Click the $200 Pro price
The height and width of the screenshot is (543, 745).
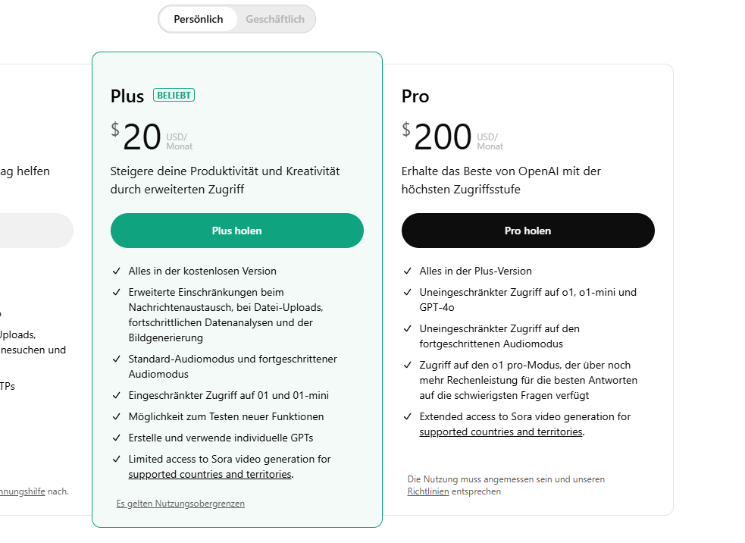(443, 137)
